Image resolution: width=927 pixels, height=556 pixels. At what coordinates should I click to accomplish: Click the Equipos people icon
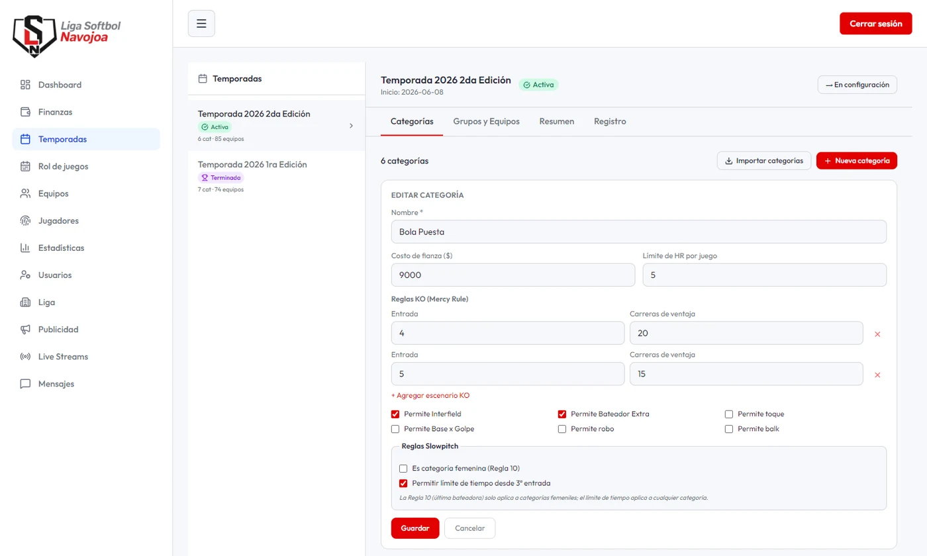(26, 193)
